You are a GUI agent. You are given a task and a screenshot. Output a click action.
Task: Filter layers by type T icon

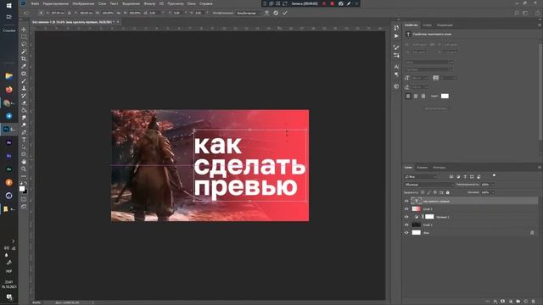(x=465, y=177)
